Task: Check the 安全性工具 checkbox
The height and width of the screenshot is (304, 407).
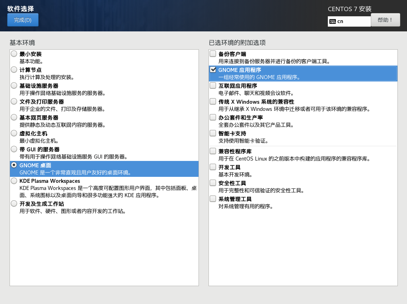Action: [x=213, y=183]
